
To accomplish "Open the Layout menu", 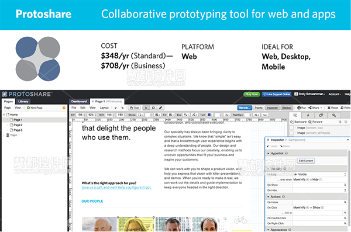I will (104, 108).
